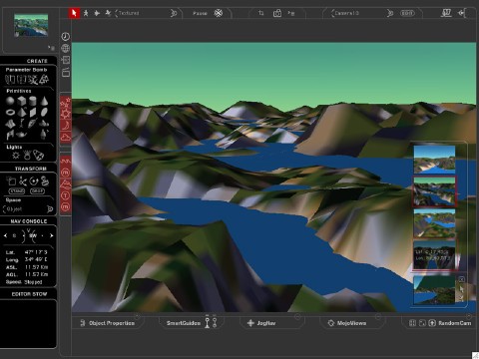Open the cloud atmosphere editor in red strip
The image size is (479, 359).
coord(66,137)
